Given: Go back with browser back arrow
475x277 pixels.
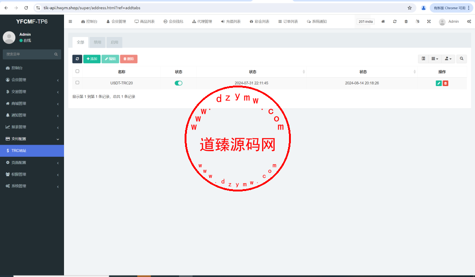Looking at the screenshot, I should click(6, 8).
